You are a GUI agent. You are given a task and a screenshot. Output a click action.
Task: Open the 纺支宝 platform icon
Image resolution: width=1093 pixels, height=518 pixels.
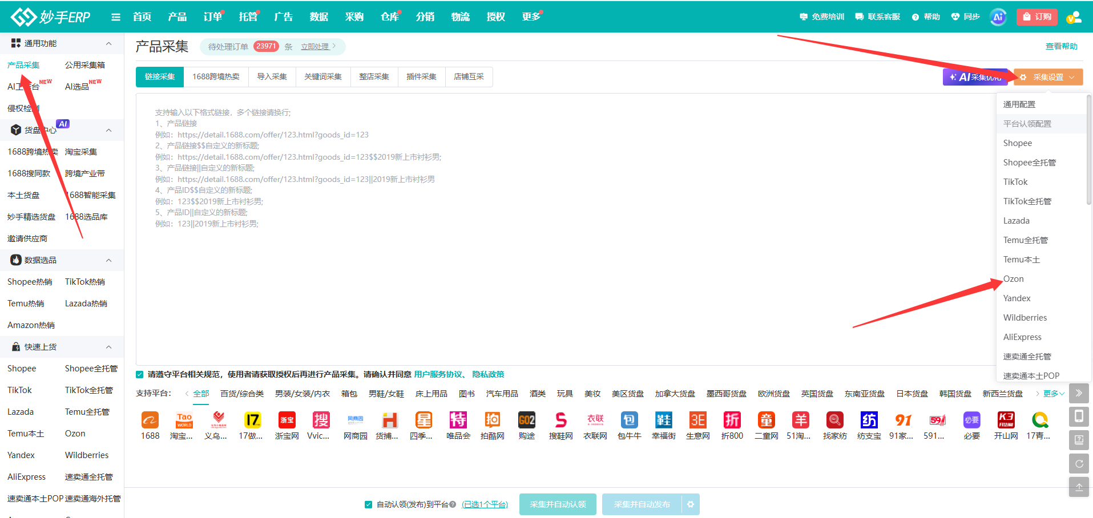[869, 420]
